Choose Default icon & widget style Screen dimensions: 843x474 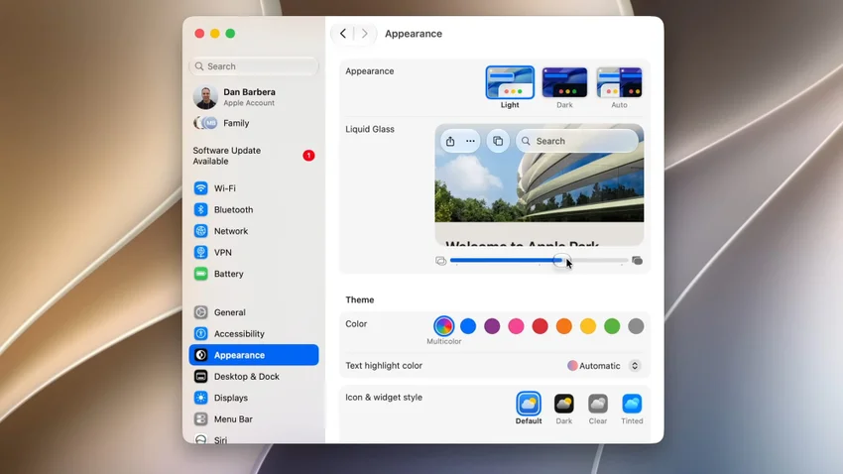(x=529, y=409)
